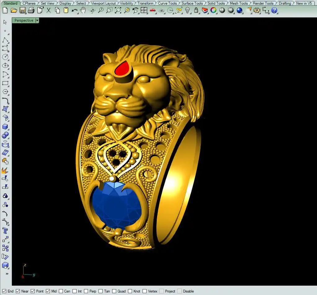Select the Pan hand tool
Screen dimensions: 317x295
83,10
